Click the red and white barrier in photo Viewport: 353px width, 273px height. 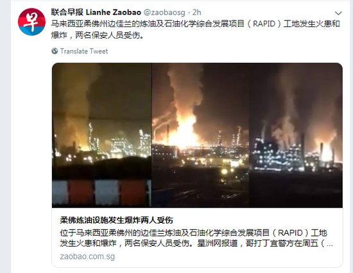pos(102,193)
